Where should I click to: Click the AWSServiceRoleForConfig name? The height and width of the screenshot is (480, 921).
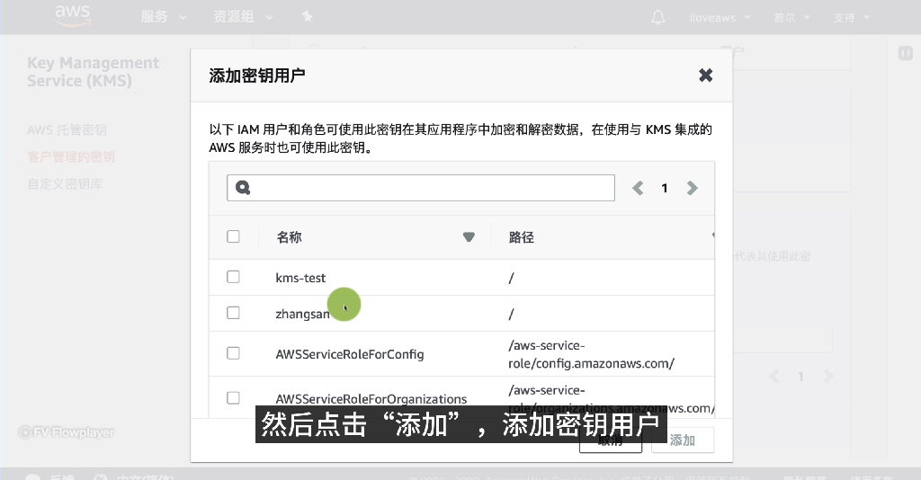pos(350,354)
